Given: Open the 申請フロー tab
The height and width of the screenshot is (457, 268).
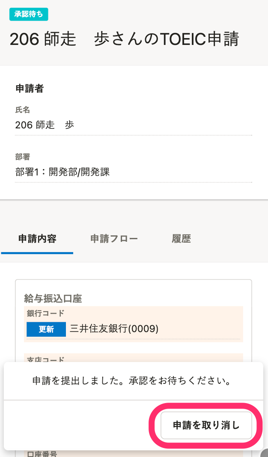Looking at the screenshot, I should coord(114,239).
